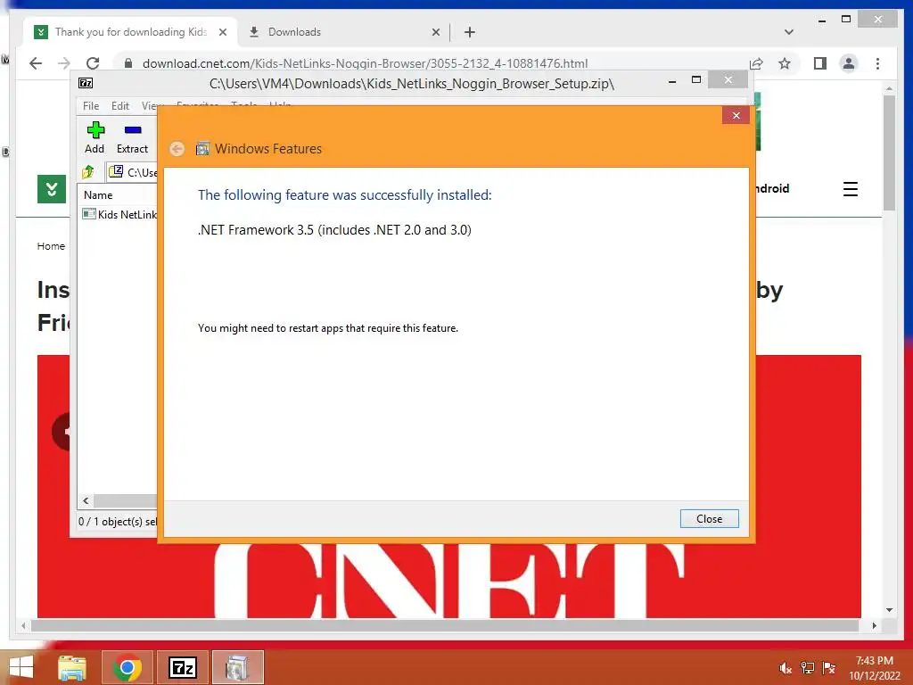Screen dimensions: 913x685
Task: Close the 'Thank you for downloading' tab
Action: [x=222, y=33]
